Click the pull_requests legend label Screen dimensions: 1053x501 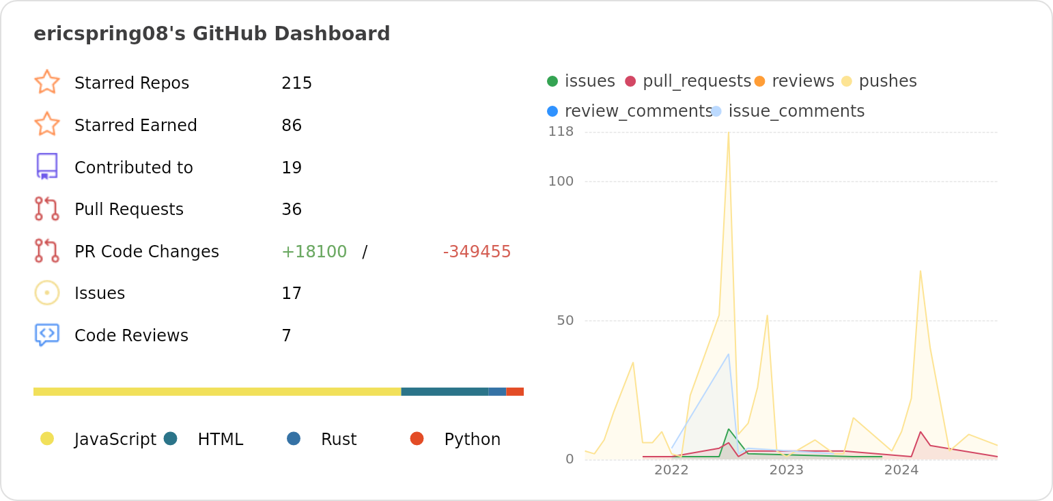[697, 82]
